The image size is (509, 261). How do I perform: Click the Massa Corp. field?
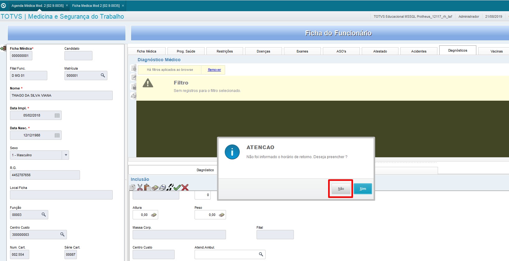click(x=179, y=235)
